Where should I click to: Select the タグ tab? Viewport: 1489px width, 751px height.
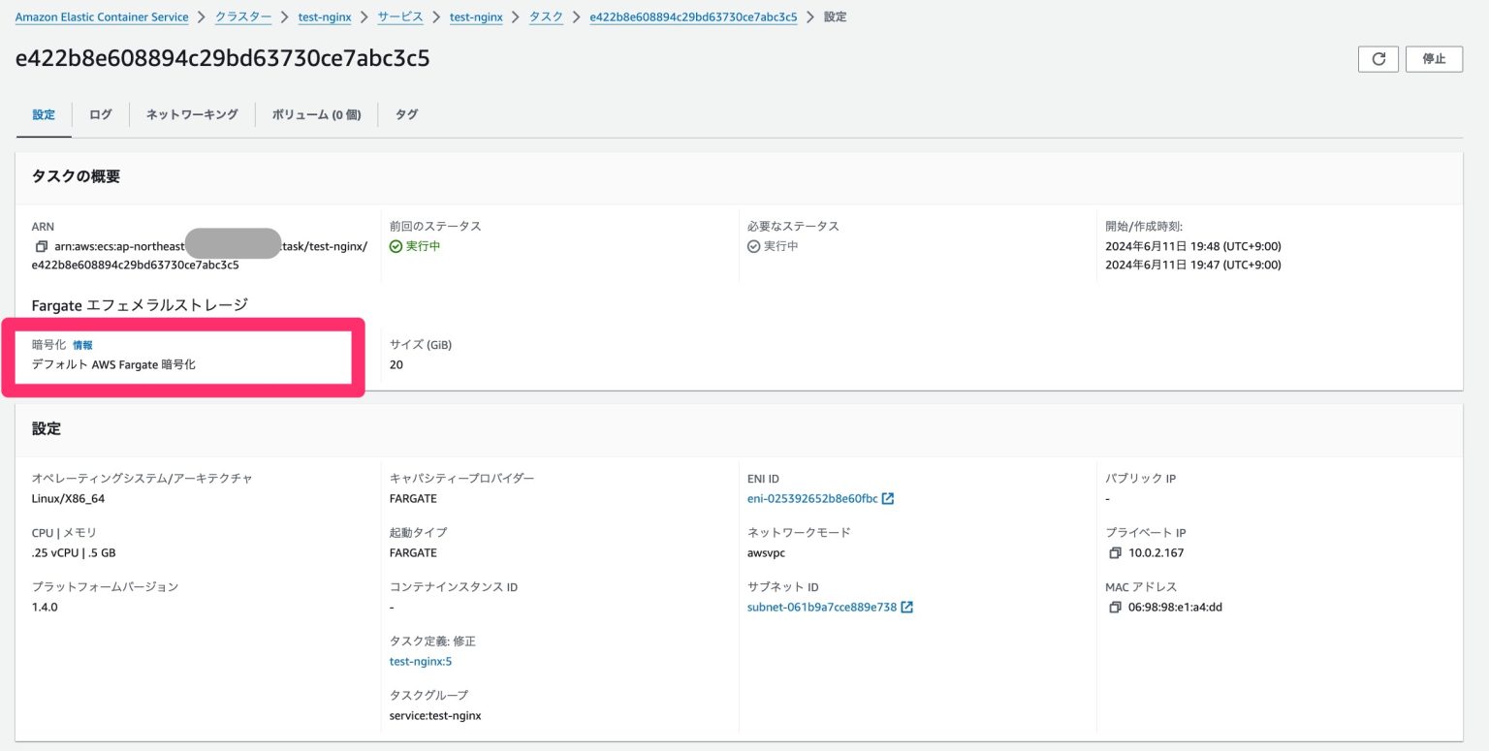click(x=406, y=114)
